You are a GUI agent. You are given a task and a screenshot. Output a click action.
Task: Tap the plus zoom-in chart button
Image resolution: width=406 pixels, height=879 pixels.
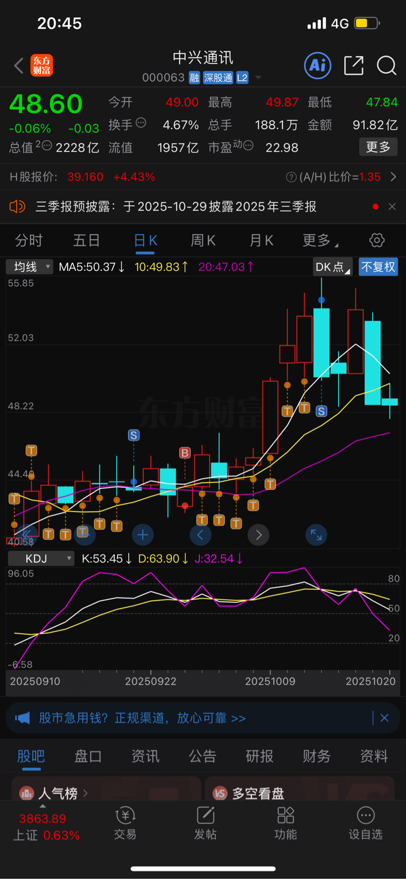(x=142, y=535)
